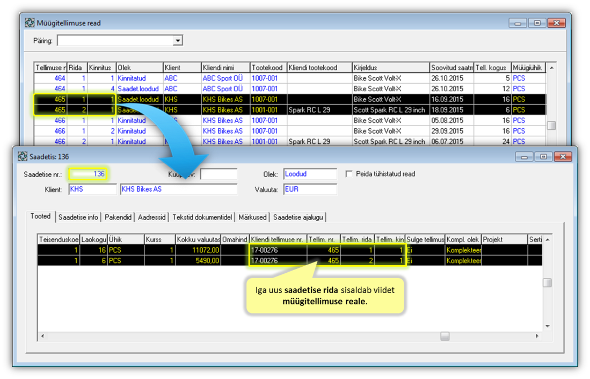Click the shipment grid scroll down arrow

pos(548,326)
